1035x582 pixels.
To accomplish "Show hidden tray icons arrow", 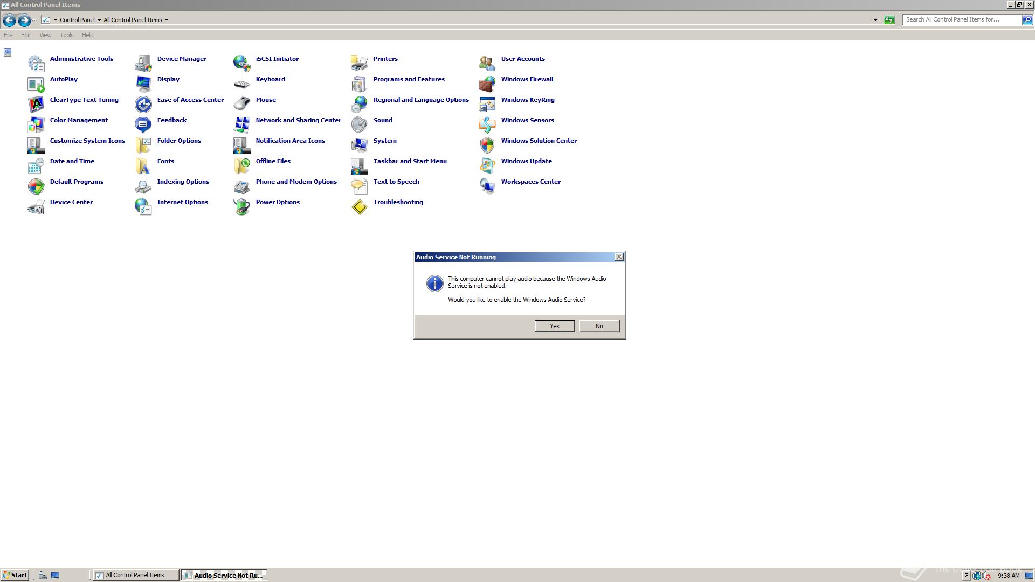I will (967, 575).
